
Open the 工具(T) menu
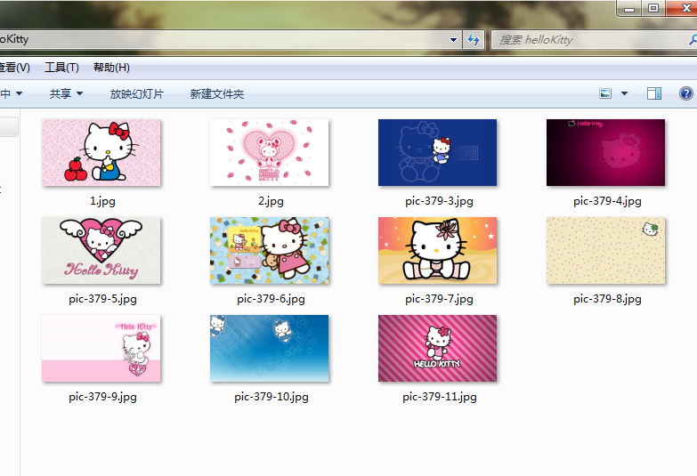coord(61,68)
